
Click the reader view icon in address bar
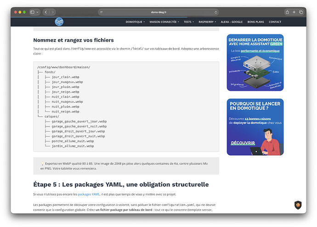(101, 12)
